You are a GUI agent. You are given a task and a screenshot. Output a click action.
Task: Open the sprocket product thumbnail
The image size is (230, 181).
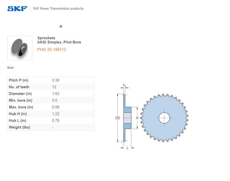tap(20, 48)
